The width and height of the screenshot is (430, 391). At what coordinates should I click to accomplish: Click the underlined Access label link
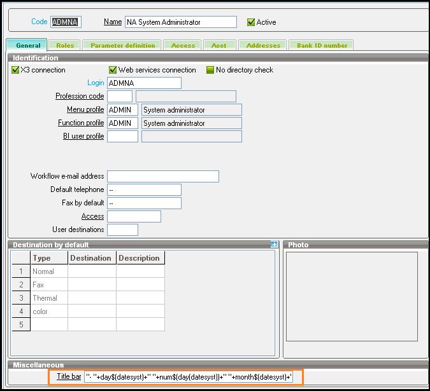pos(93,216)
